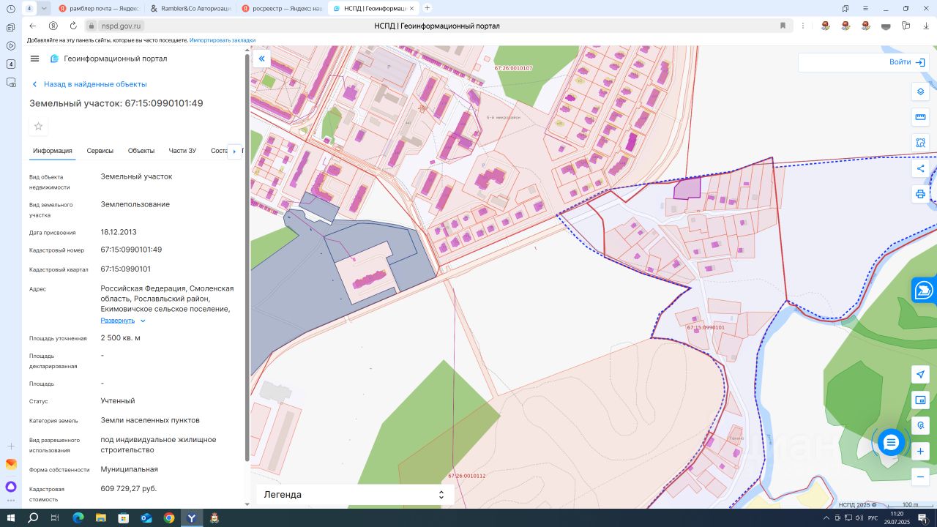Open the map layers button
937x527 pixels.
920,92
